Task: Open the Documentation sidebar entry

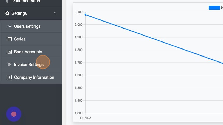Action: tap(26, 1)
